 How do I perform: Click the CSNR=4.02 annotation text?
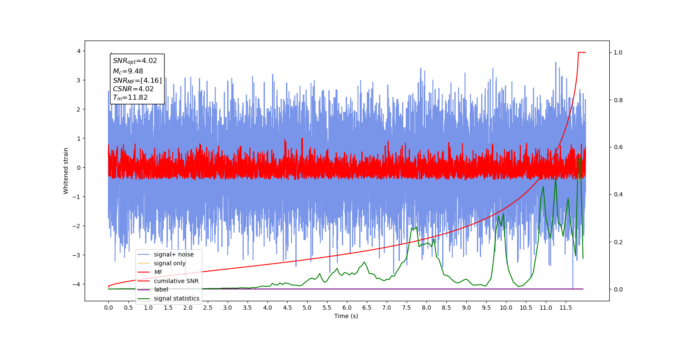133,89
